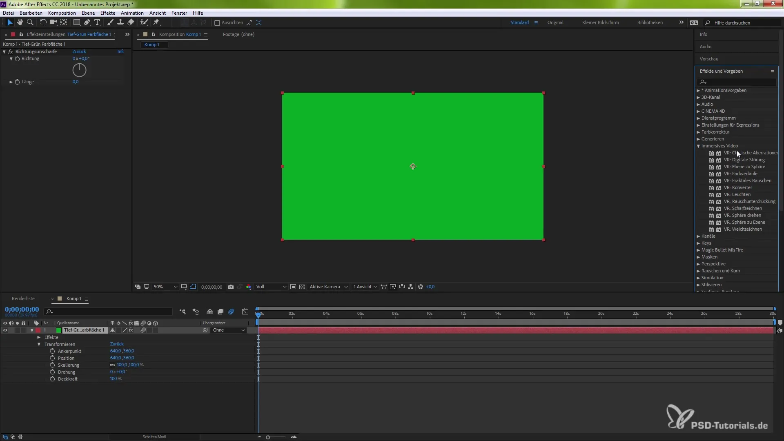This screenshot has height=441, width=784.
Task: Hide shy layers in timeline
Action: click(209, 312)
